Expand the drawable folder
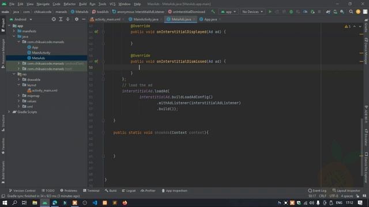The width and height of the screenshot is (369, 207). 18,79
